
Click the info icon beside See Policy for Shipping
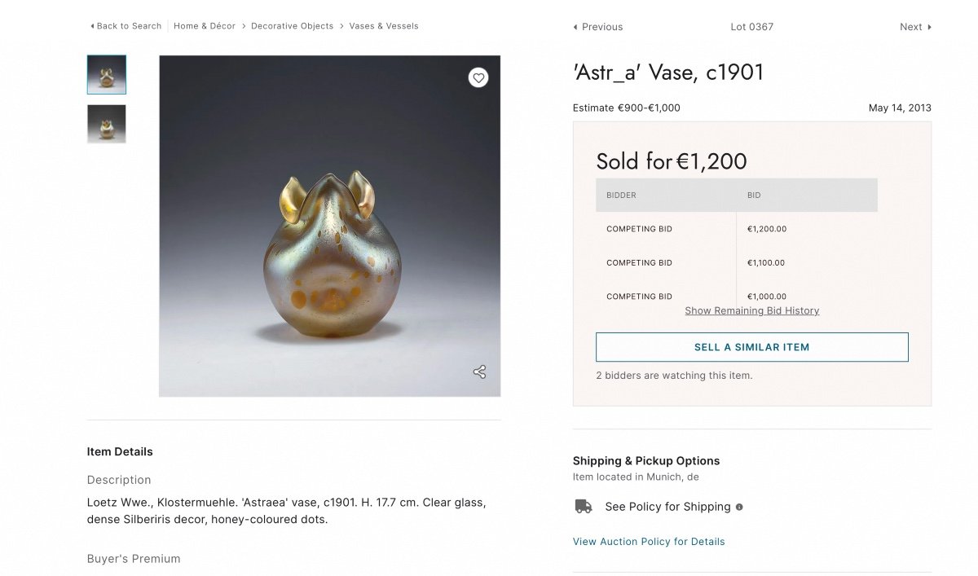click(x=739, y=507)
